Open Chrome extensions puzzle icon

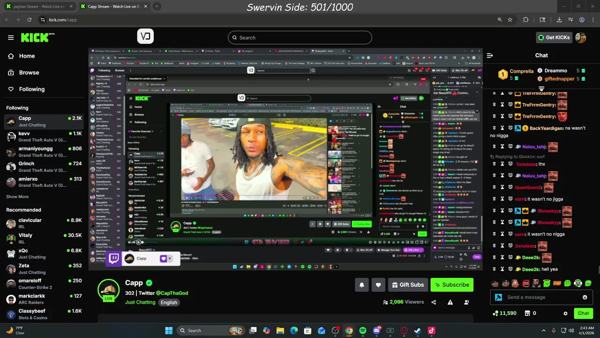[525, 20]
